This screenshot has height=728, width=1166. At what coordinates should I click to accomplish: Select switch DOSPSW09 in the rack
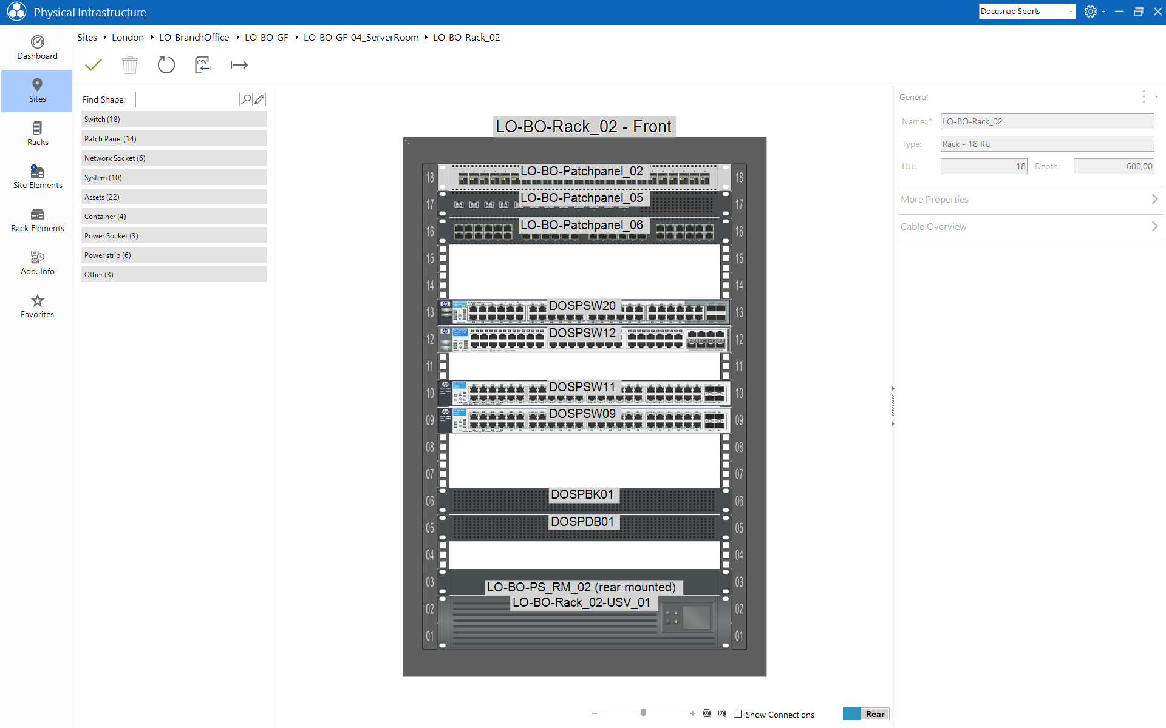[584, 420]
